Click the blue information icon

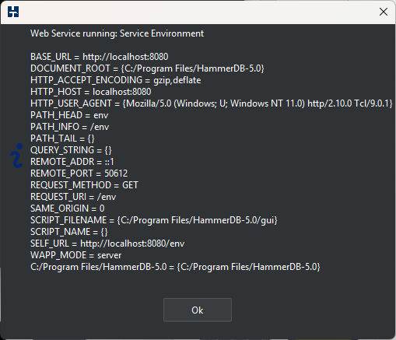16,156
